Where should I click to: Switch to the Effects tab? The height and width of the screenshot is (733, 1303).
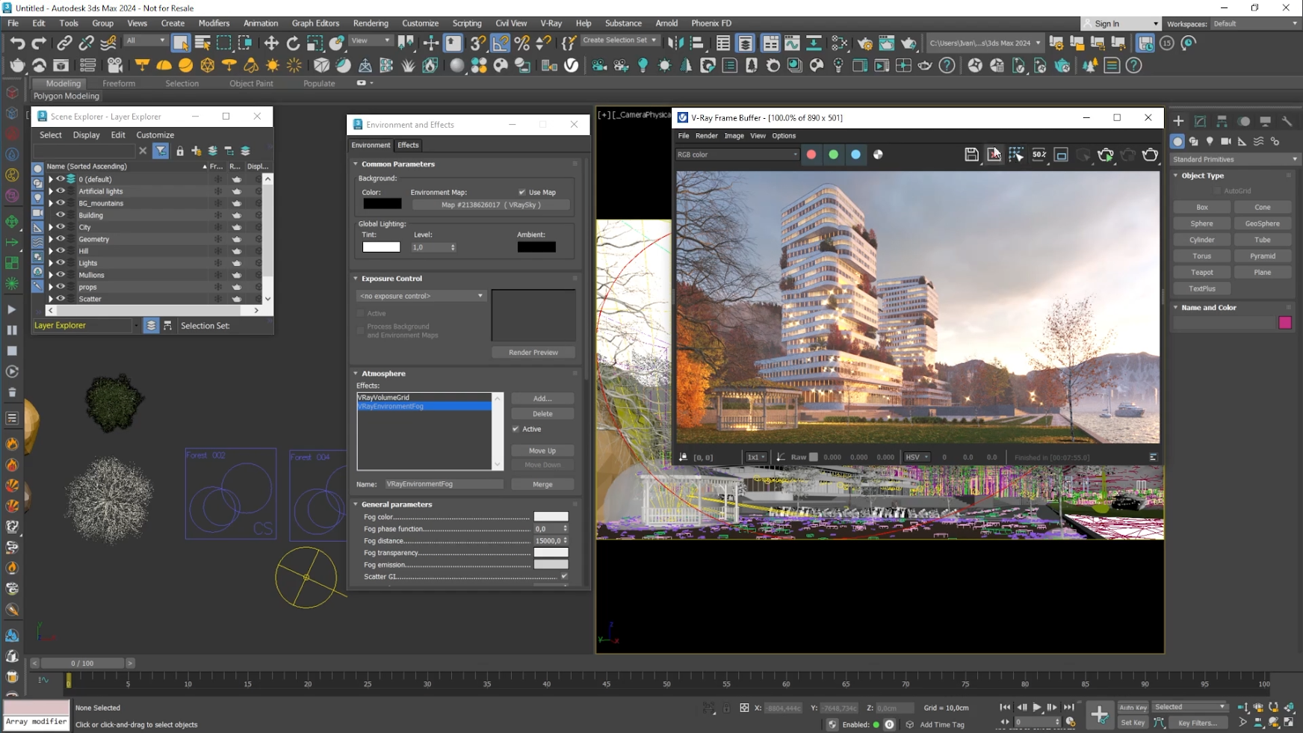pyautogui.click(x=408, y=145)
